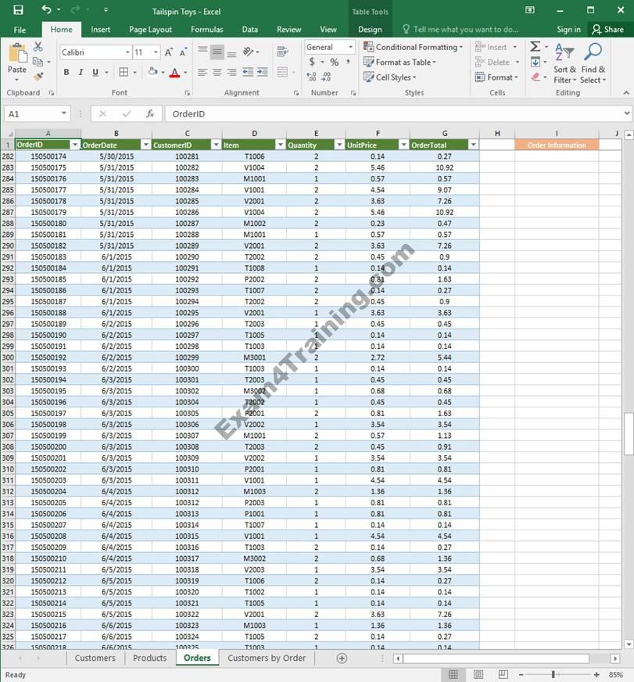Click the Save icon in quick access toolbar
The image size is (634, 682).
[18, 10]
